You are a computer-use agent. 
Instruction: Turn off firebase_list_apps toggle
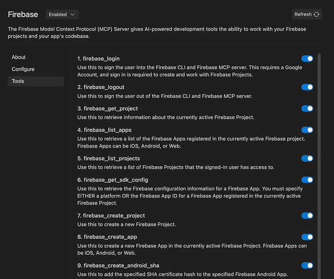pyautogui.click(x=307, y=130)
